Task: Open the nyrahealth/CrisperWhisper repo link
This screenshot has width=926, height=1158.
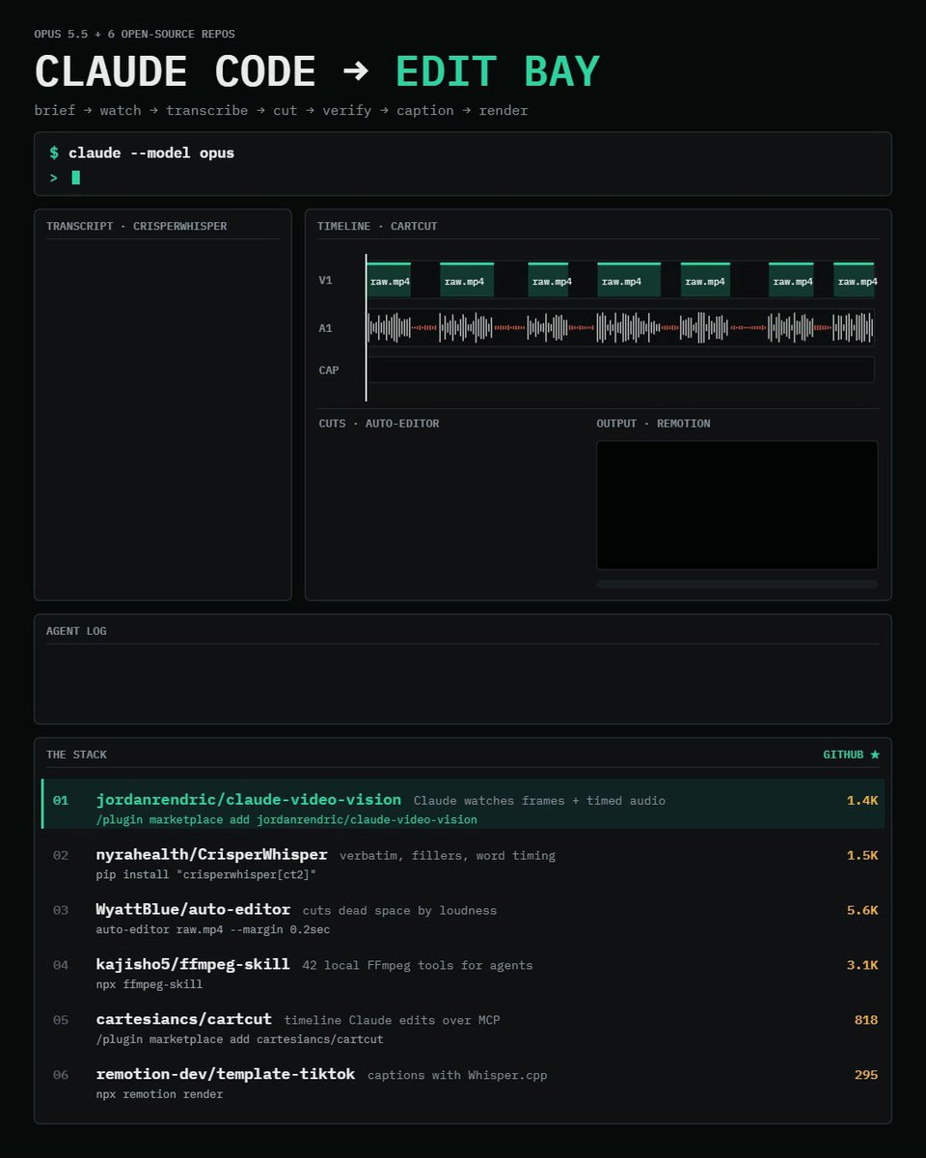Action: (212, 855)
